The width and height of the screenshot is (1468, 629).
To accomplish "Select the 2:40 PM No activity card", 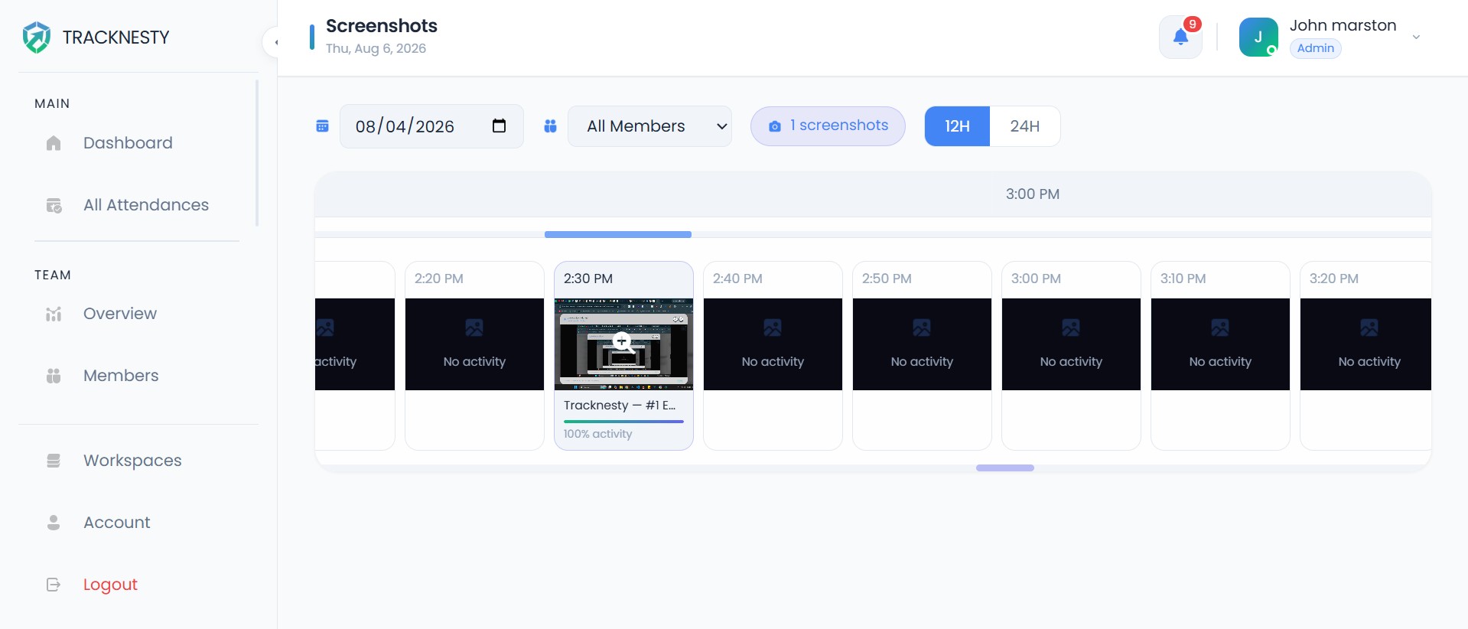I will 773,356.
